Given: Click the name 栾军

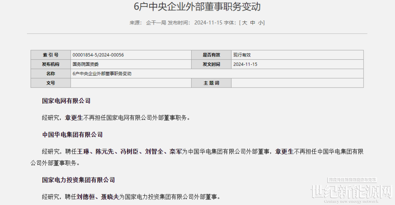Looking at the screenshot, I should point(176,152).
